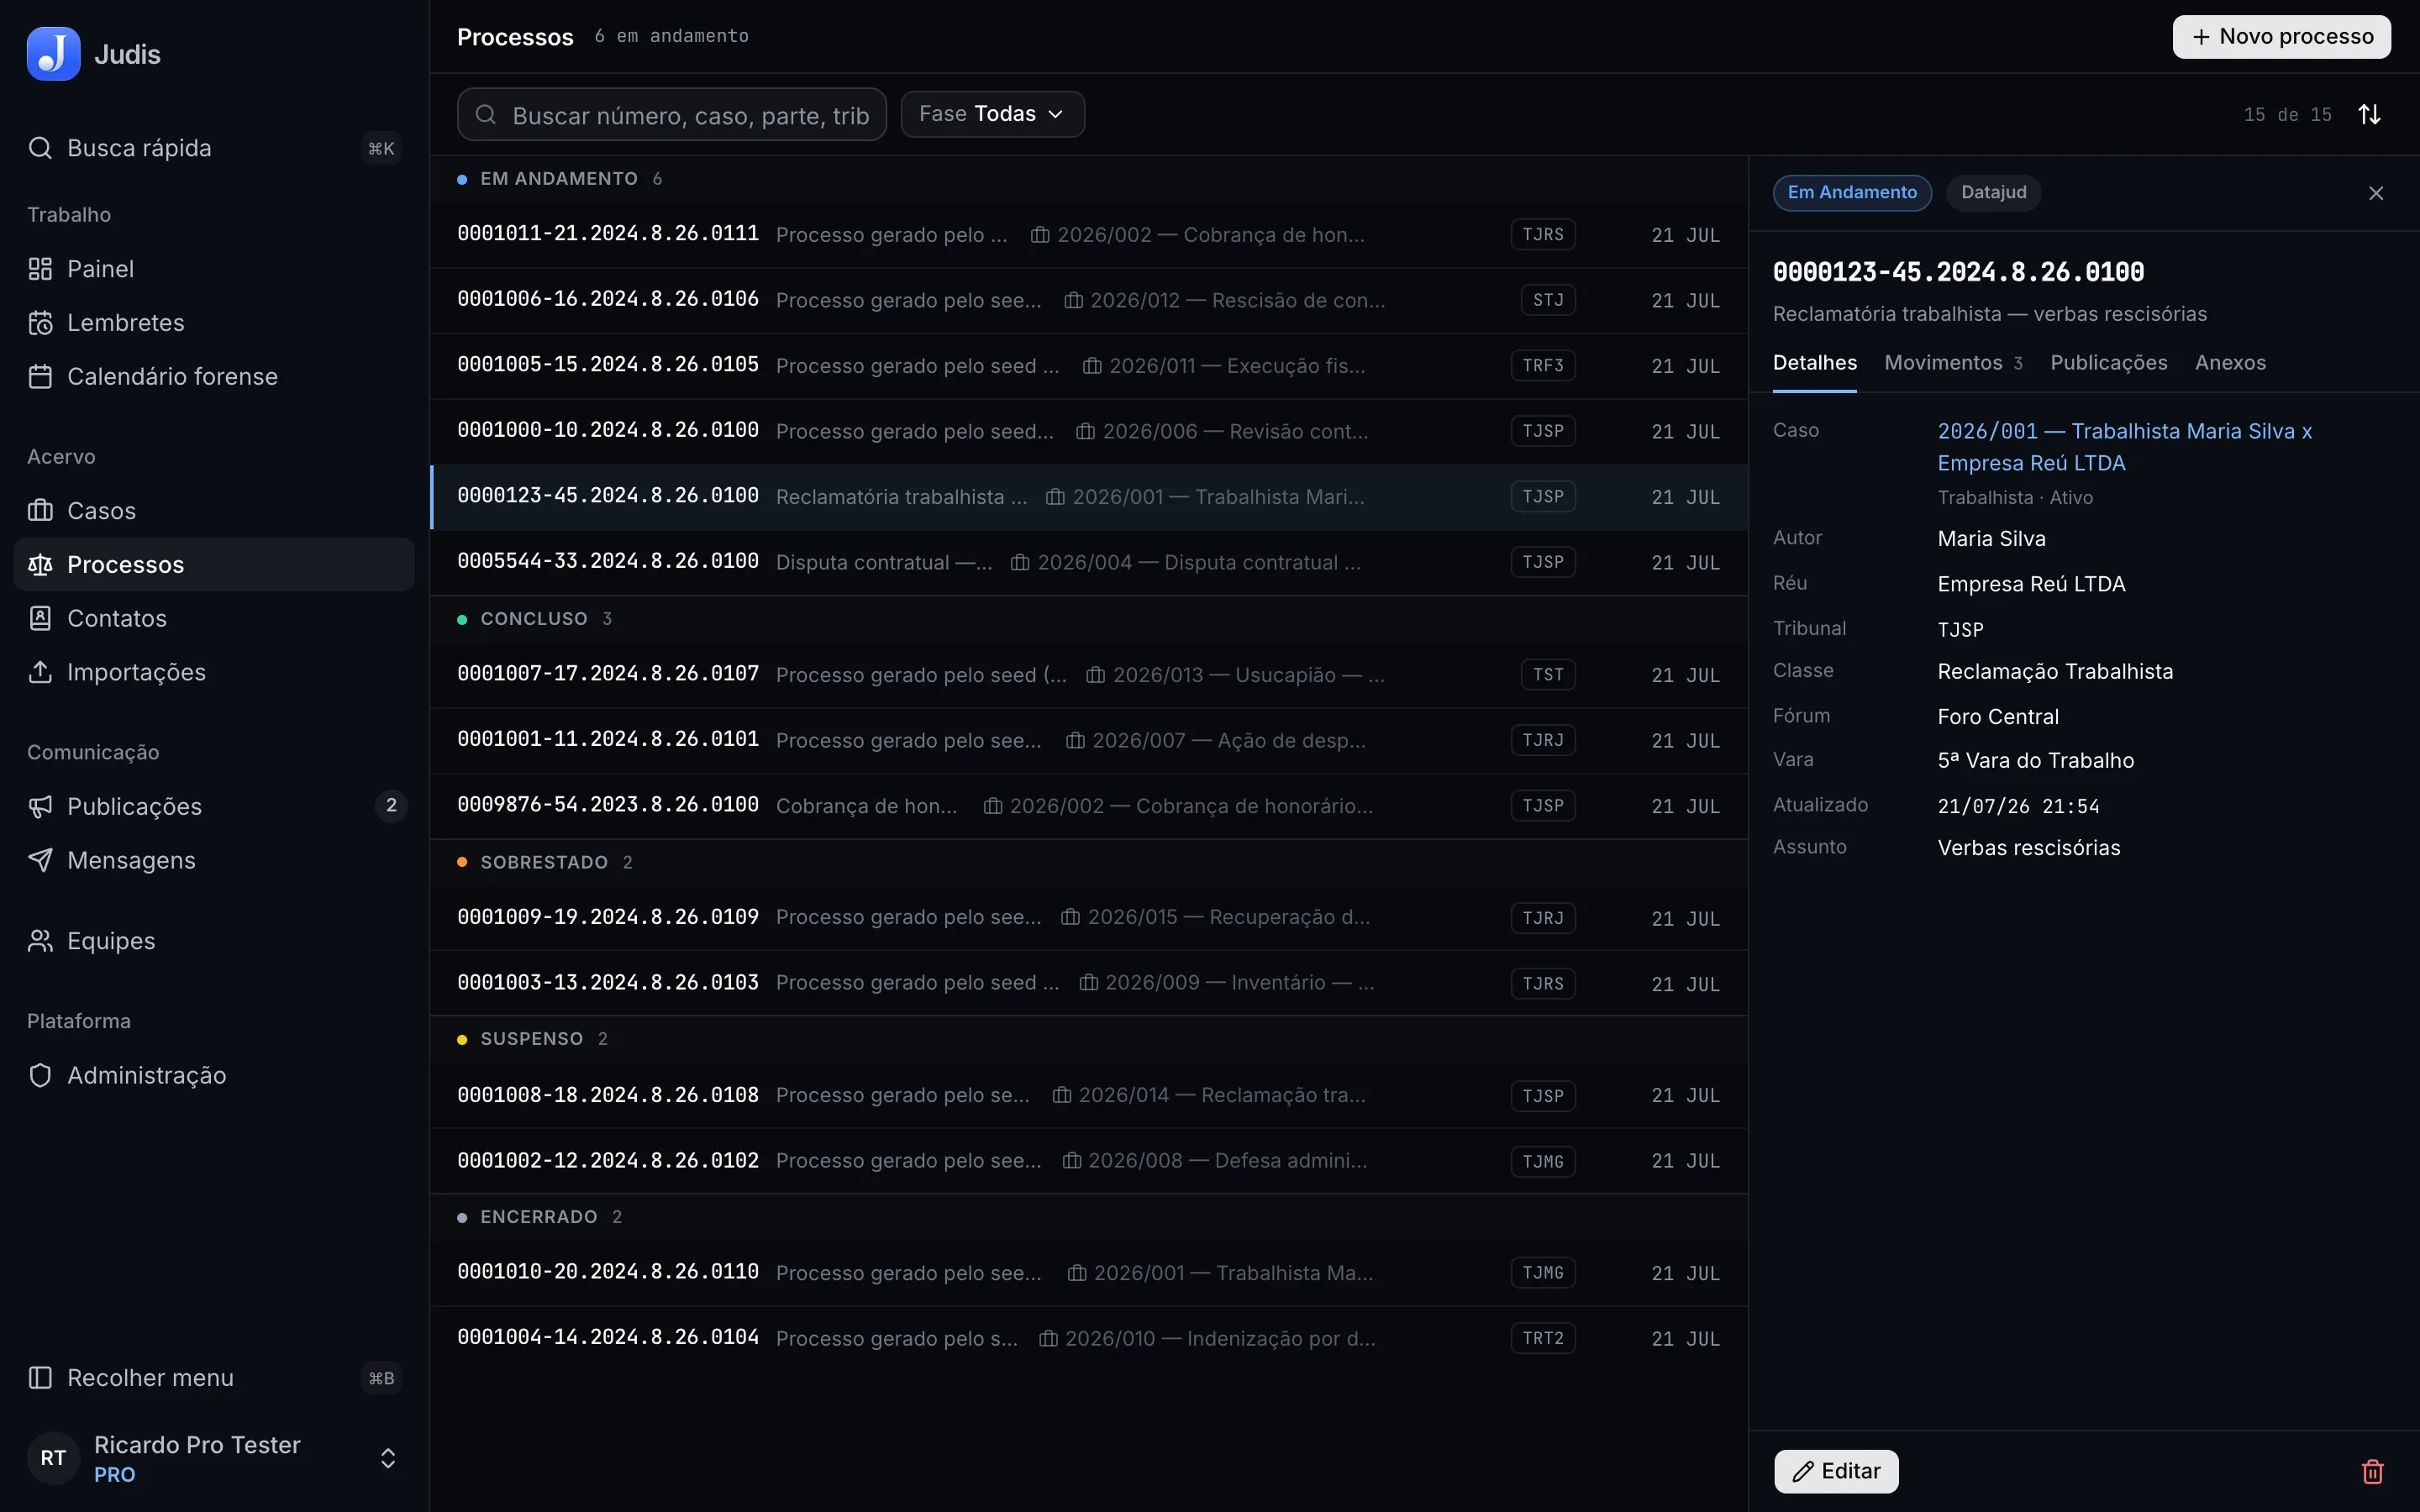Click the Datajud badge
Image resolution: width=2420 pixels, height=1512 pixels.
pyautogui.click(x=1993, y=192)
